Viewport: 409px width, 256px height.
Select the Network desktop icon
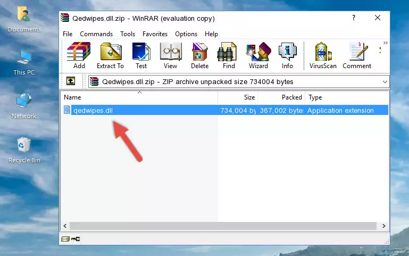click(24, 106)
